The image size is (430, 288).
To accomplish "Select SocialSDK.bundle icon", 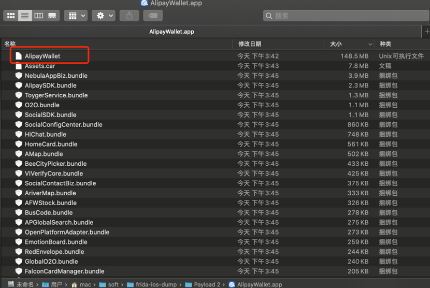I will 19,114.
